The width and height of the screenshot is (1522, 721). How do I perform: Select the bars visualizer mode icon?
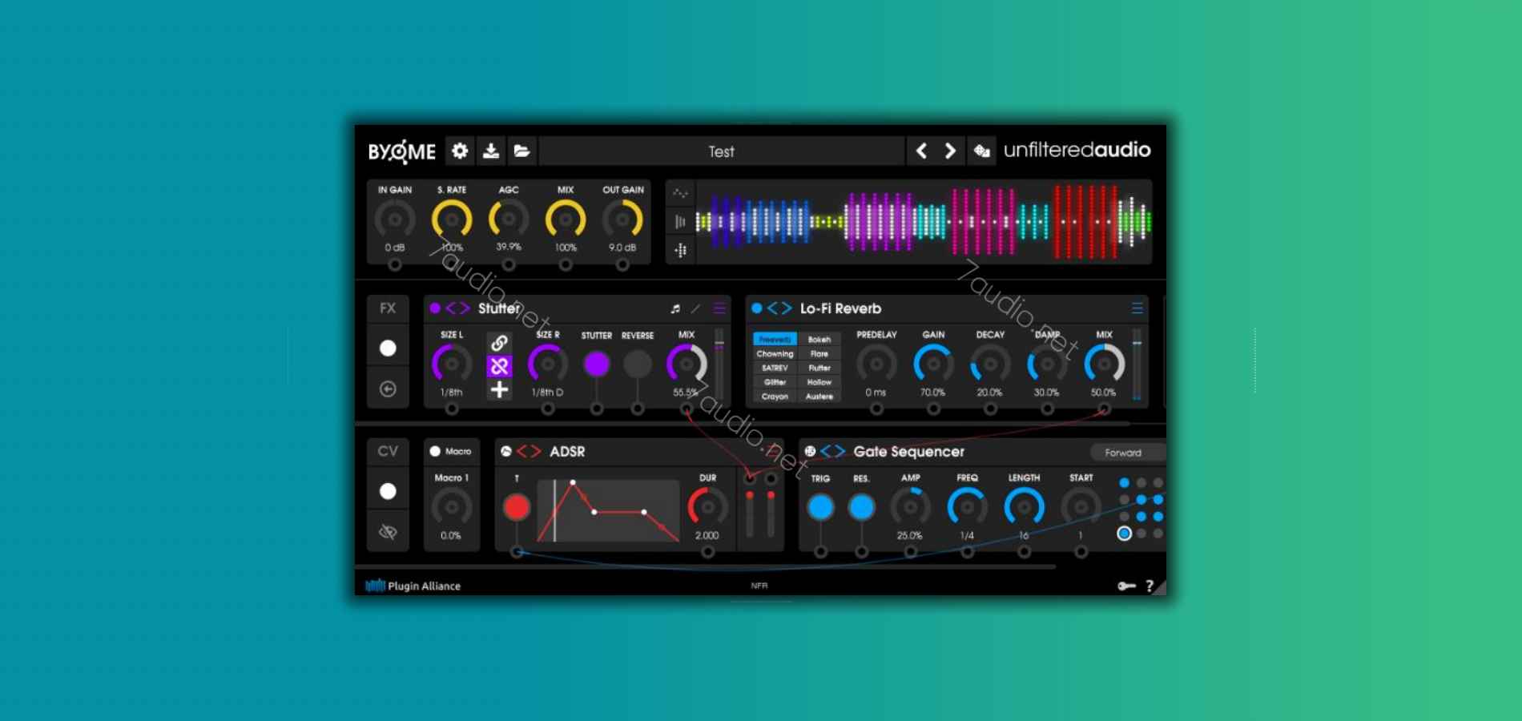[x=680, y=222]
